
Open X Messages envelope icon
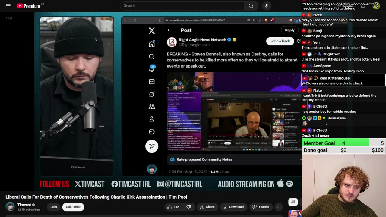[152, 82]
